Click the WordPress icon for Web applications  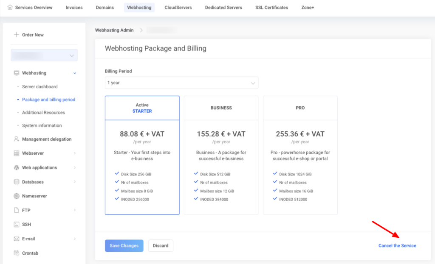tap(17, 167)
